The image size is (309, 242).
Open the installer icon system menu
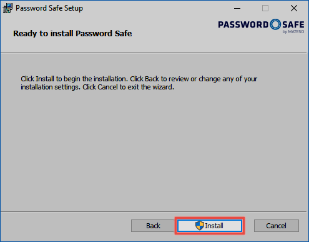[7, 8]
